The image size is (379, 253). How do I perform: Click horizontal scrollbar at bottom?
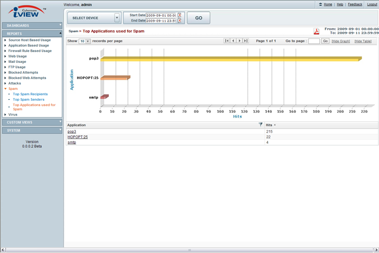tap(190, 250)
